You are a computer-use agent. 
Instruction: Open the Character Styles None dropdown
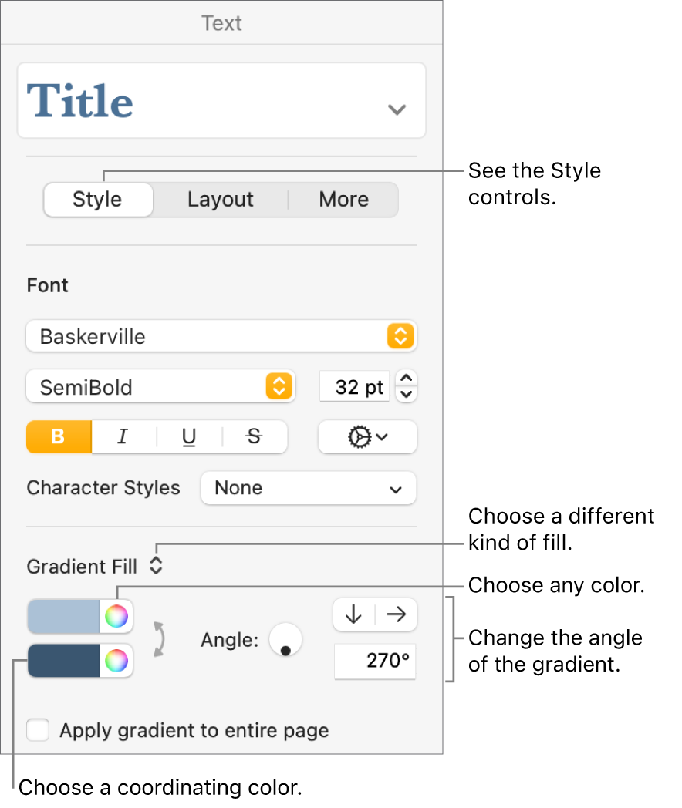pyautogui.click(x=308, y=488)
